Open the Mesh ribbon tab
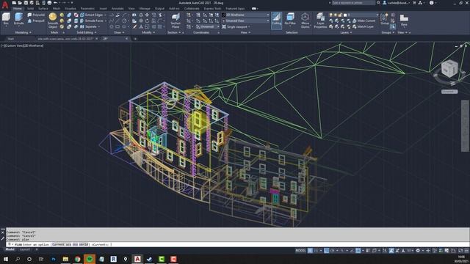Screen dimensions: 470x264 coord(57,9)
